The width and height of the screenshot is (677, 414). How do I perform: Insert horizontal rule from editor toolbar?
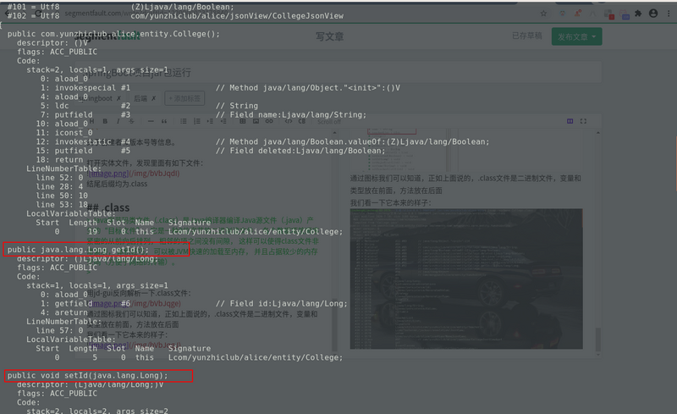point(151,121)
